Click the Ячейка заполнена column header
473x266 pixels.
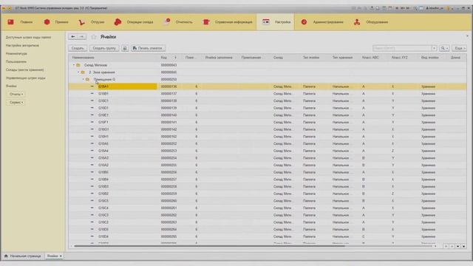click(219, 58)
